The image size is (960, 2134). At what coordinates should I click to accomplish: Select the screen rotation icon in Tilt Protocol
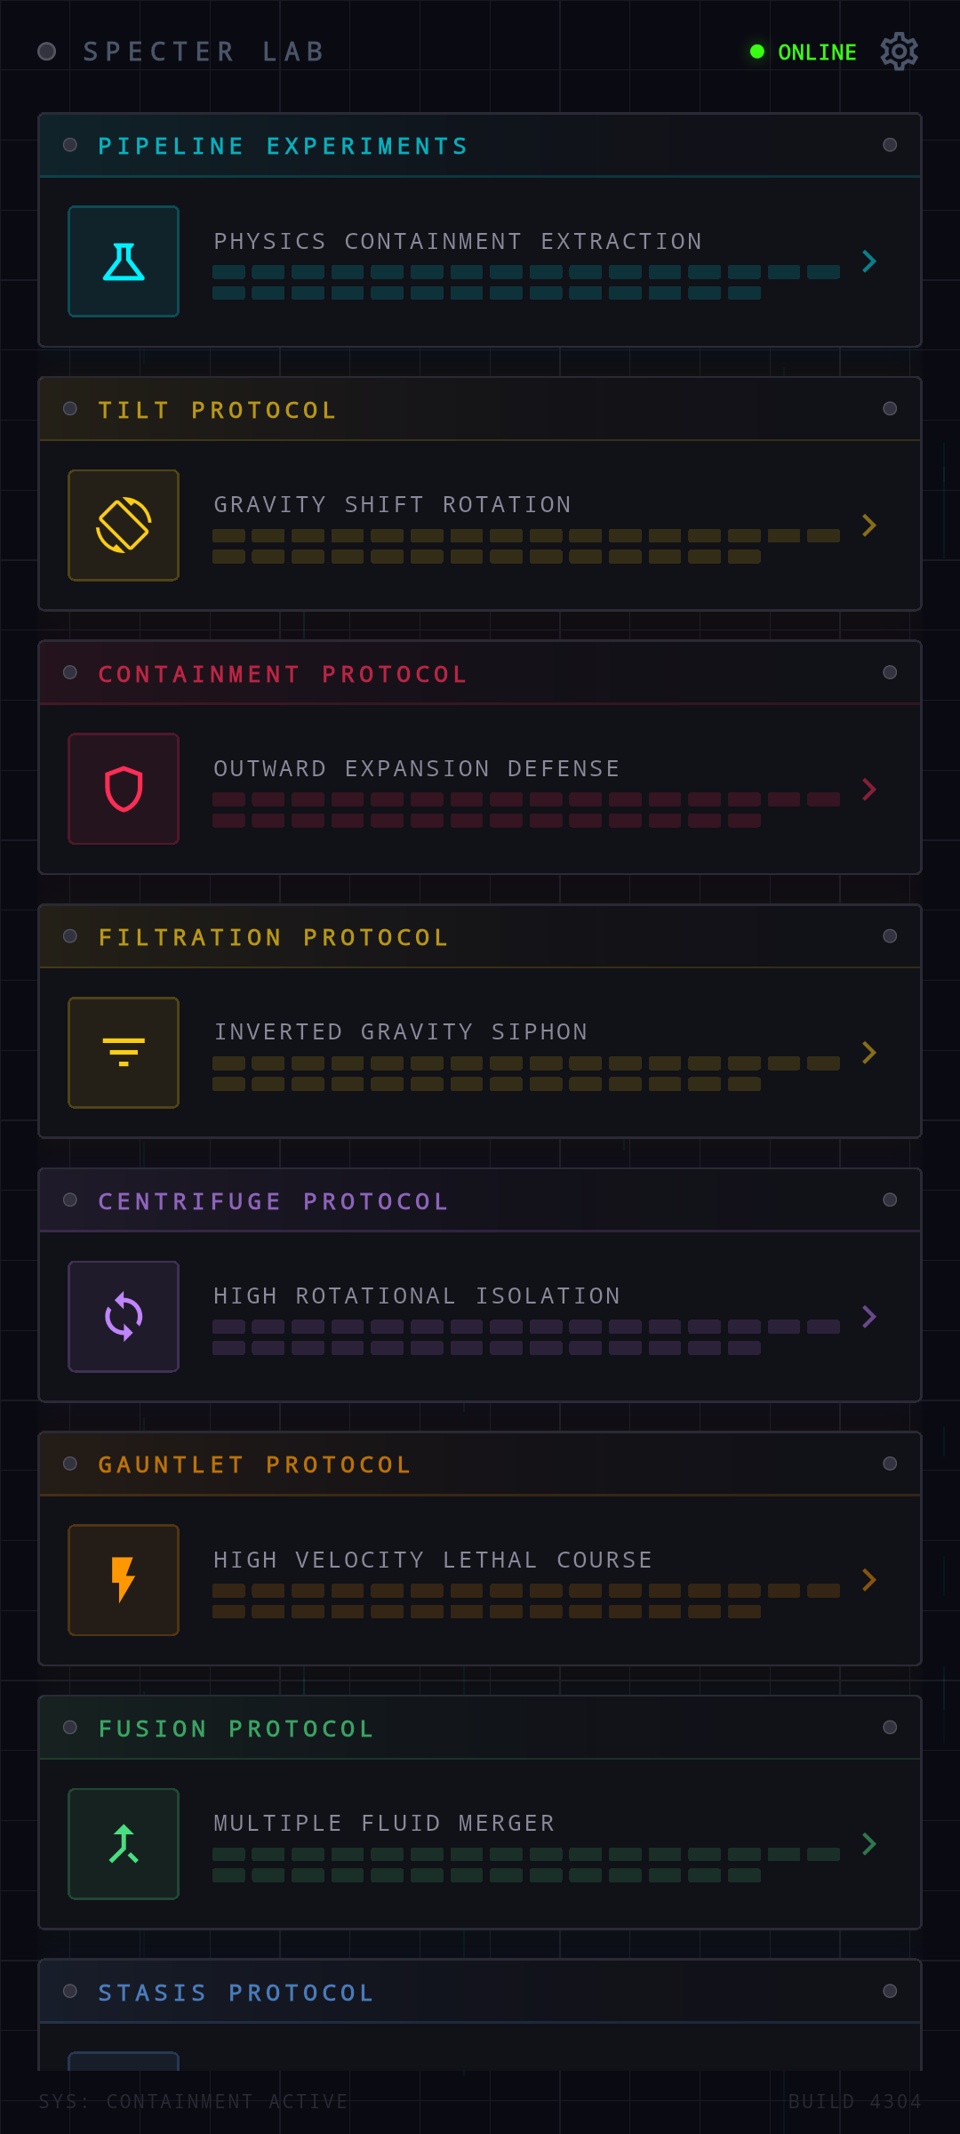(x=124, y=525)
